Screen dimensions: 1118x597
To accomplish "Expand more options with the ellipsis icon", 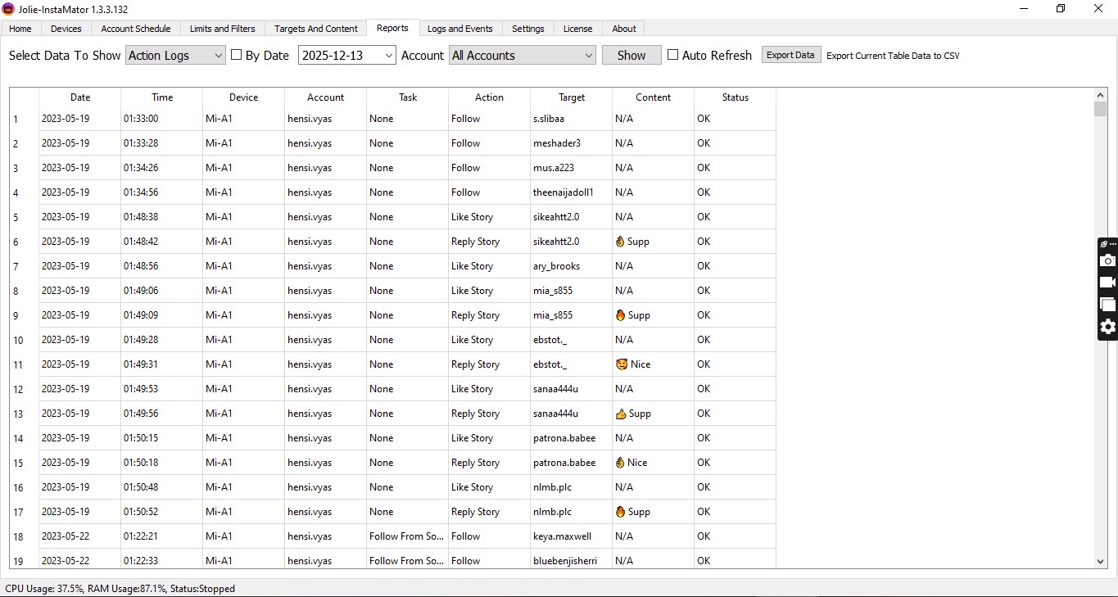I will pos(1111,243).
